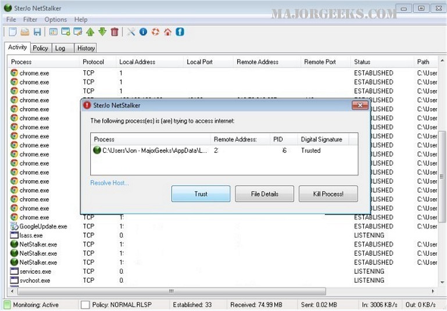This screenshot has height=311, width=447.
Task: Click the Facebook icon in the toolbar
Action: tap(180, 31)
